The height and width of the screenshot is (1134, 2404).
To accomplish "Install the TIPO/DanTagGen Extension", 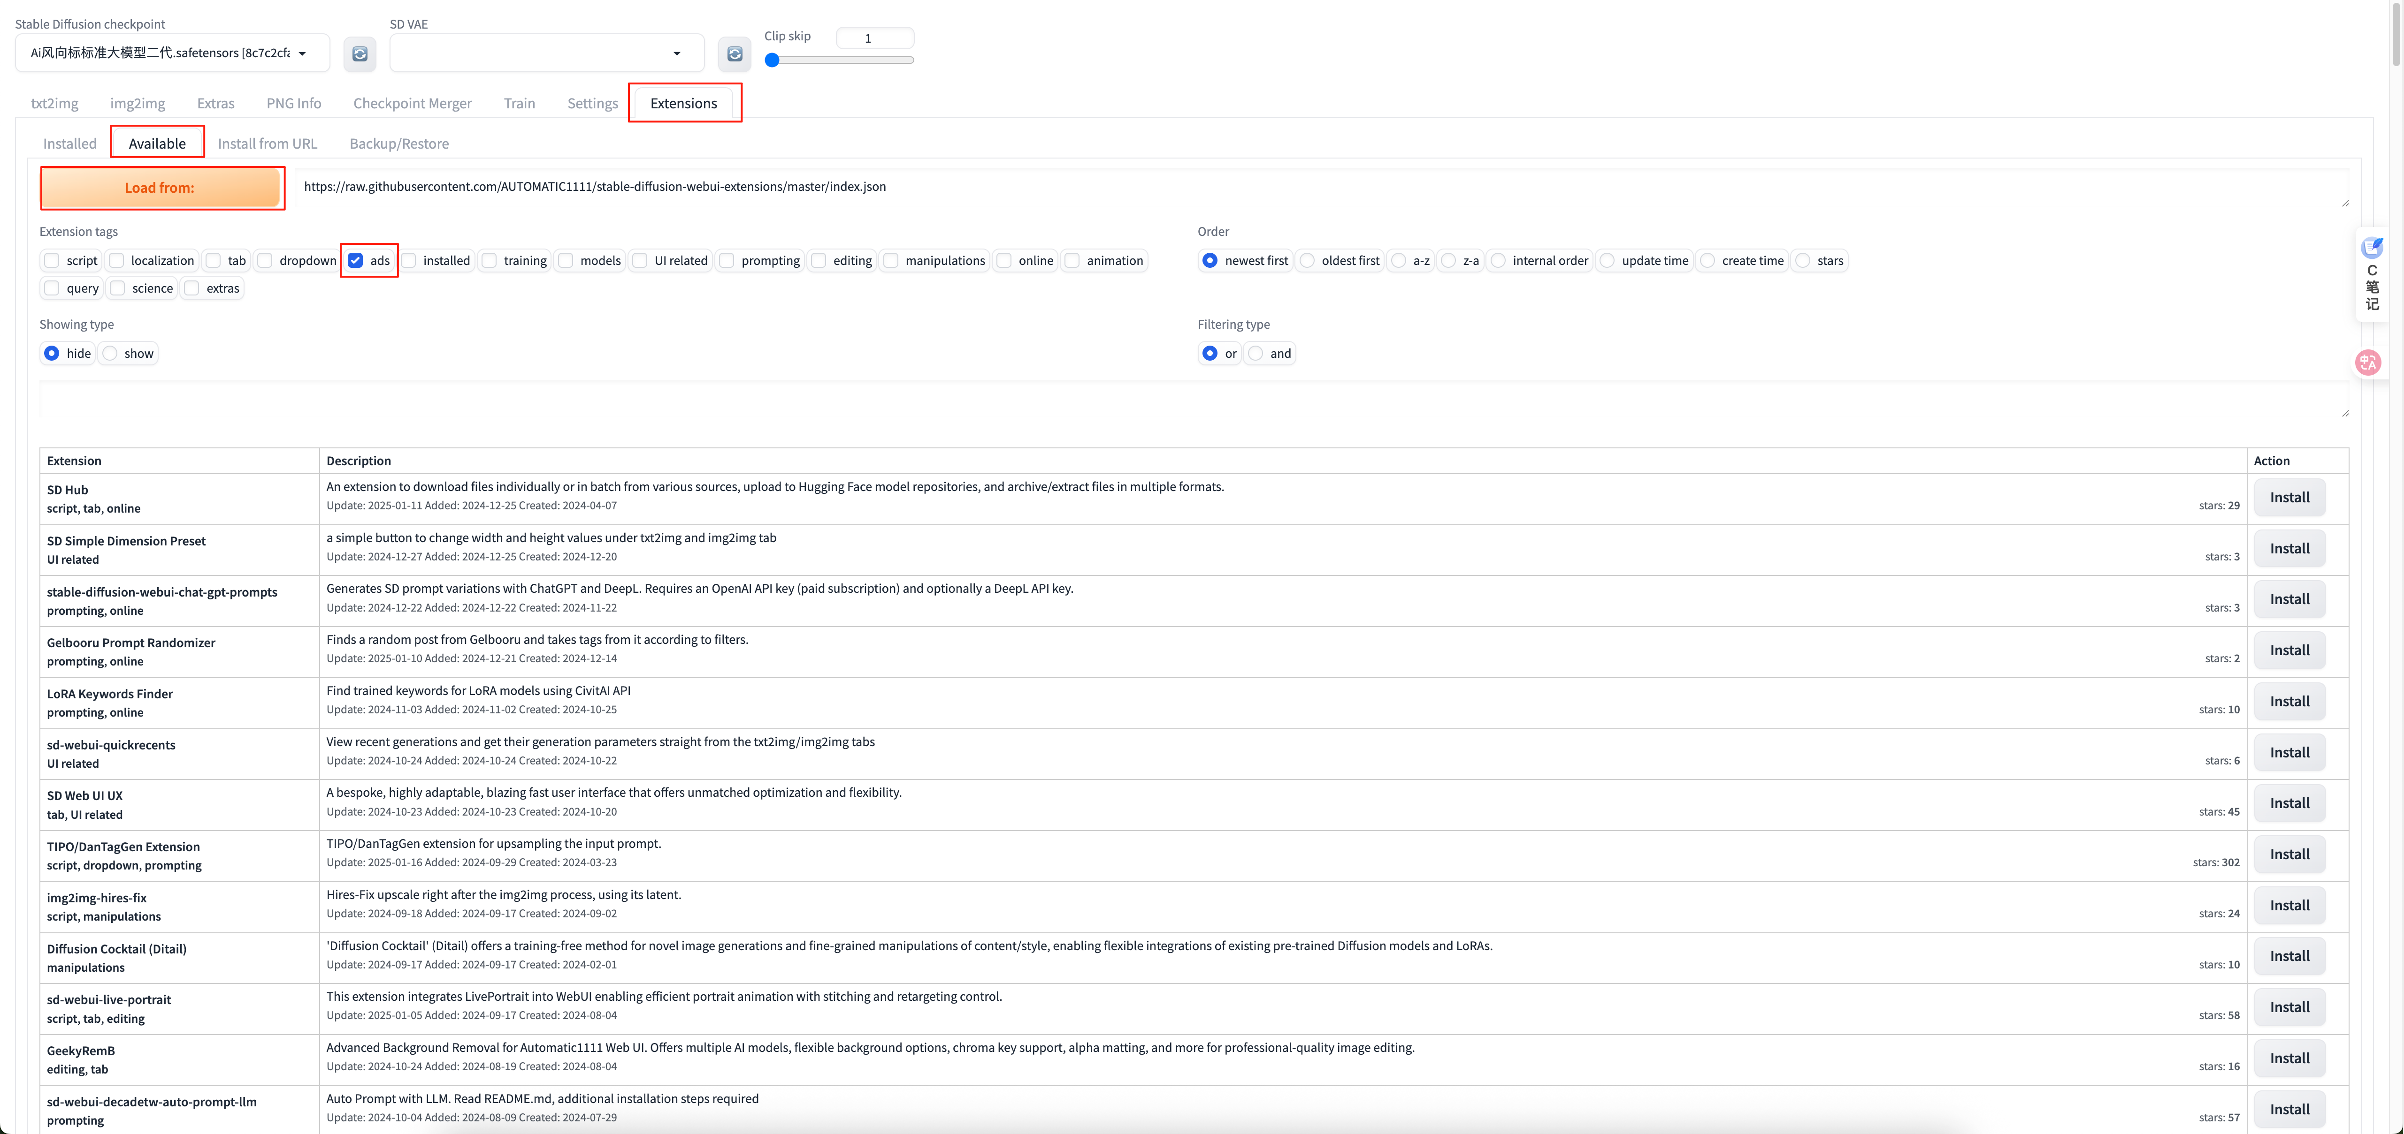I will coord(2288,854).
